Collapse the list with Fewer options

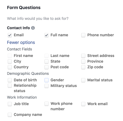click(21, 43)
